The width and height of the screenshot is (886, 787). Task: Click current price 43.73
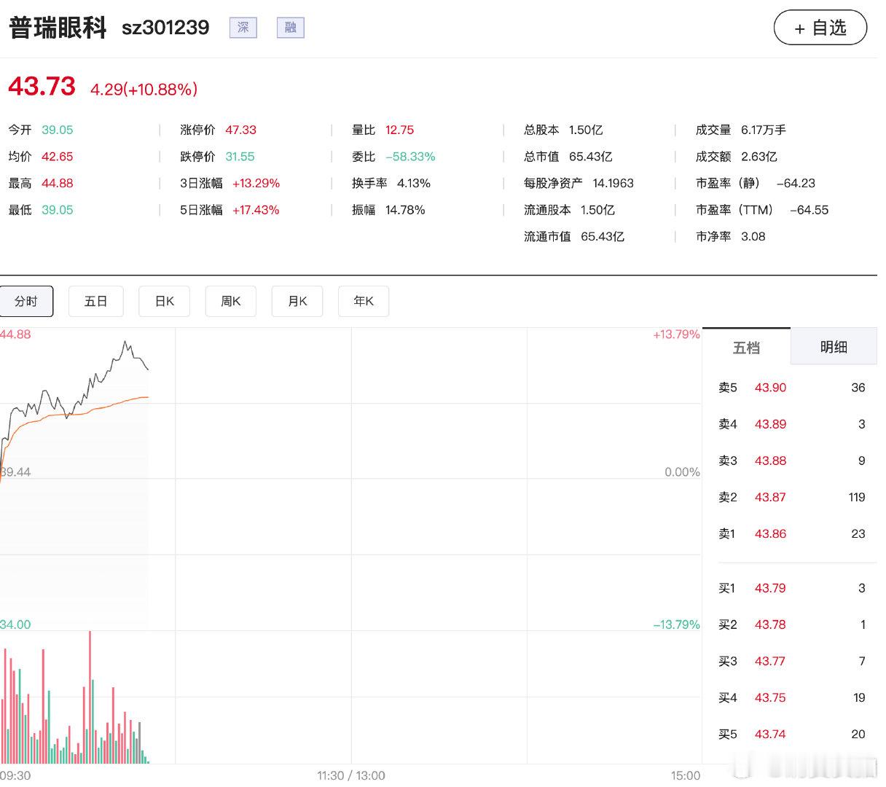tap(42, 87)
